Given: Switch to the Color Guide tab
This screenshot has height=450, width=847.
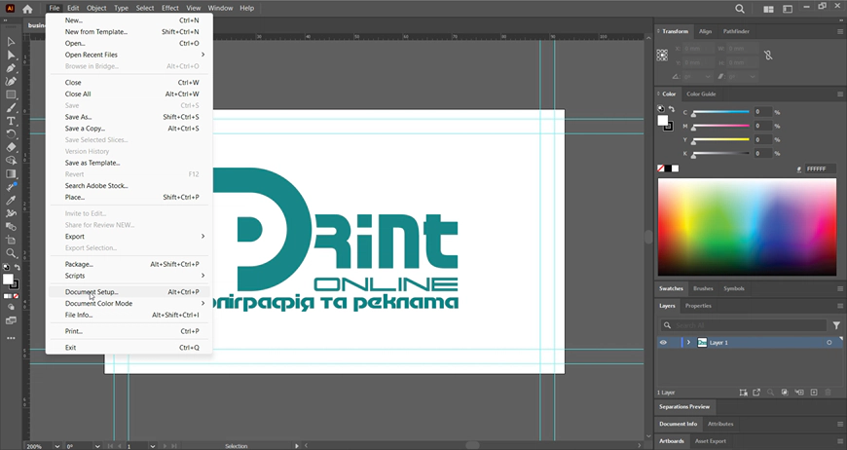Looking at the screenshot, I should coord(701,94).
